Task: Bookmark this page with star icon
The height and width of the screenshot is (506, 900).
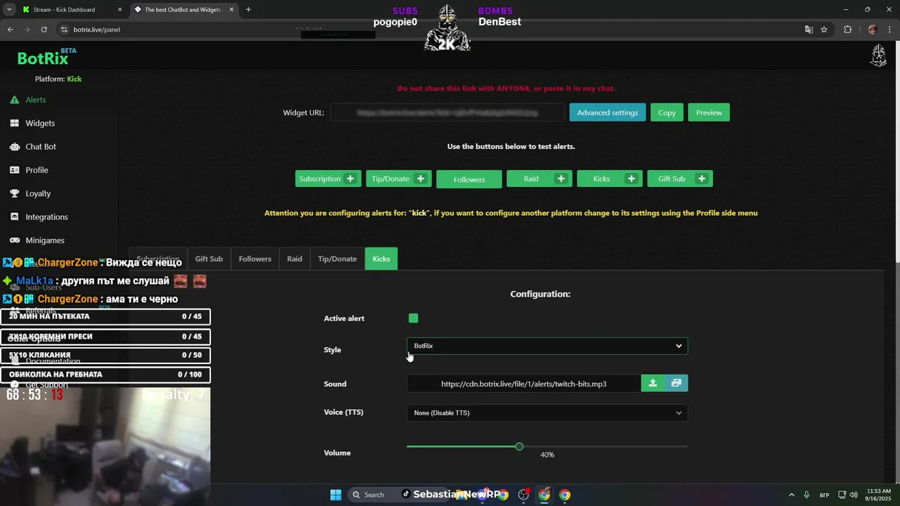Action: click(824, 30)
